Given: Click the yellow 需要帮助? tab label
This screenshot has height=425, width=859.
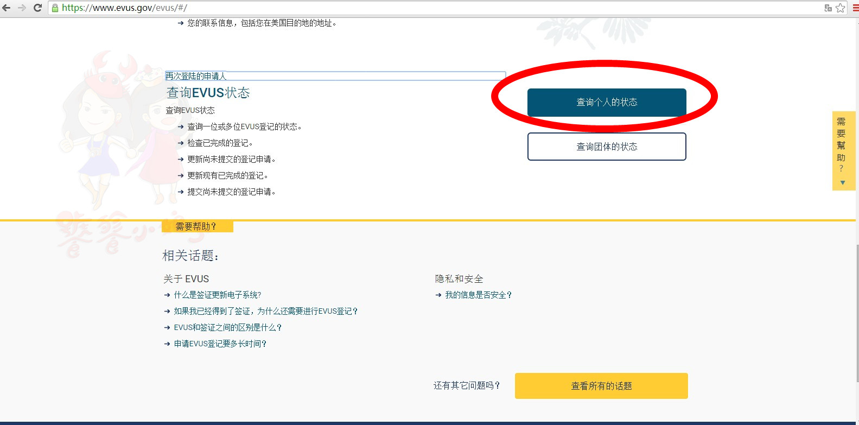Looking at the screenshot, I should coord(197,226).
